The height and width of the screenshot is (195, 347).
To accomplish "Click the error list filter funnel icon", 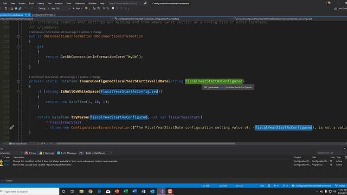I will [345, 158].
